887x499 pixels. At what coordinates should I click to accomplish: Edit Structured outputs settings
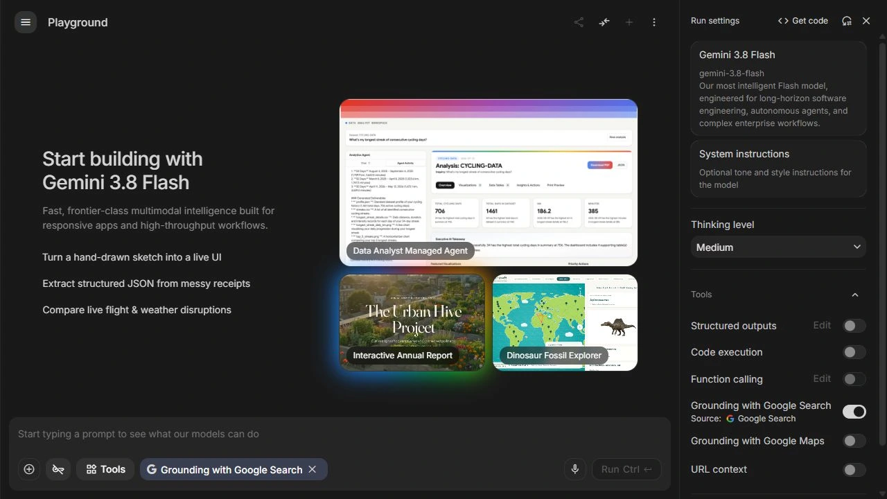[822, 325]
